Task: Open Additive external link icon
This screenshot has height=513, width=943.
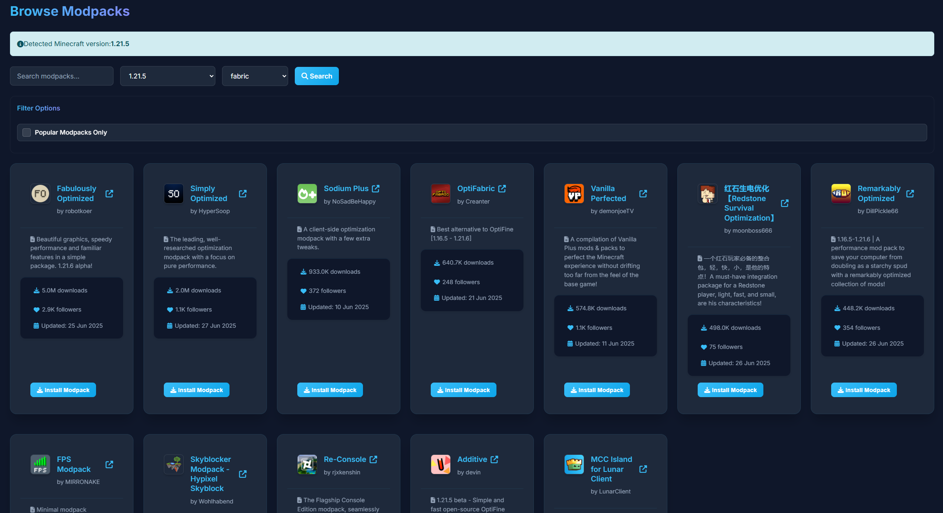Action: [x=494, y=459]
